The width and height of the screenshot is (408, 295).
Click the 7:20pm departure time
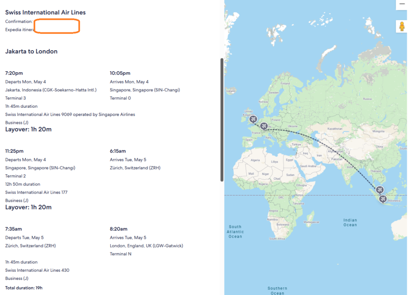[x=14, y=73]
